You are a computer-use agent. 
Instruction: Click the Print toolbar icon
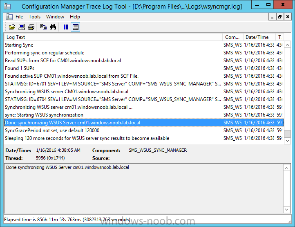click(x=31, y=27)
